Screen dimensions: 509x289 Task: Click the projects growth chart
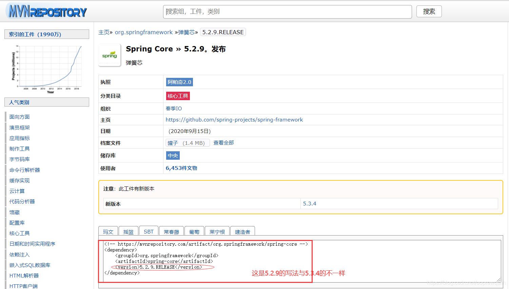(x=47, y=69)
